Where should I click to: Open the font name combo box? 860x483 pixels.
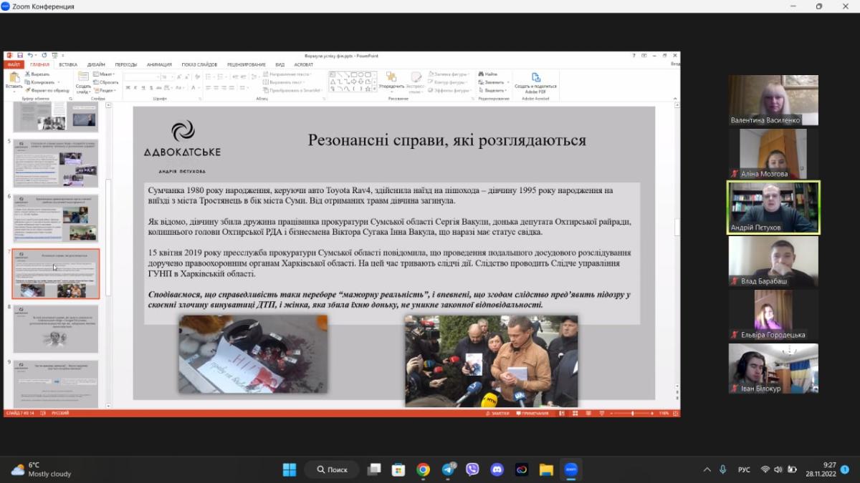pyautogui.click(x=141, y=77)
